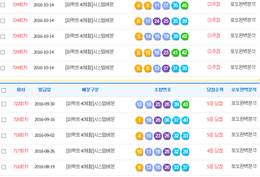Click the purple number 28 ball
The height and width of the screenshot is (177, 260).
[x=167, y=152]
